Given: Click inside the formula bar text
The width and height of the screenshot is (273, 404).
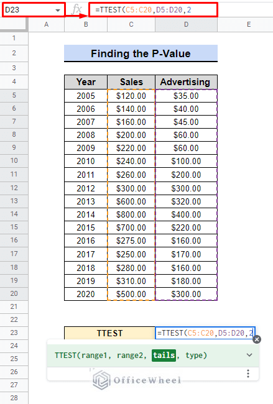Looking at the screenshot, I should click(153, 10).
